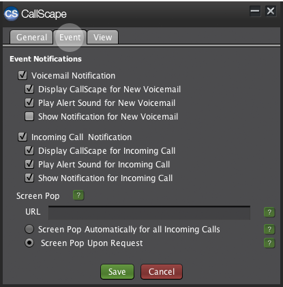Disable Play Alert Sound for Incoming Call
Viewport: 283px width, 287px height.
pyautogui.click(x=29, y=164)
